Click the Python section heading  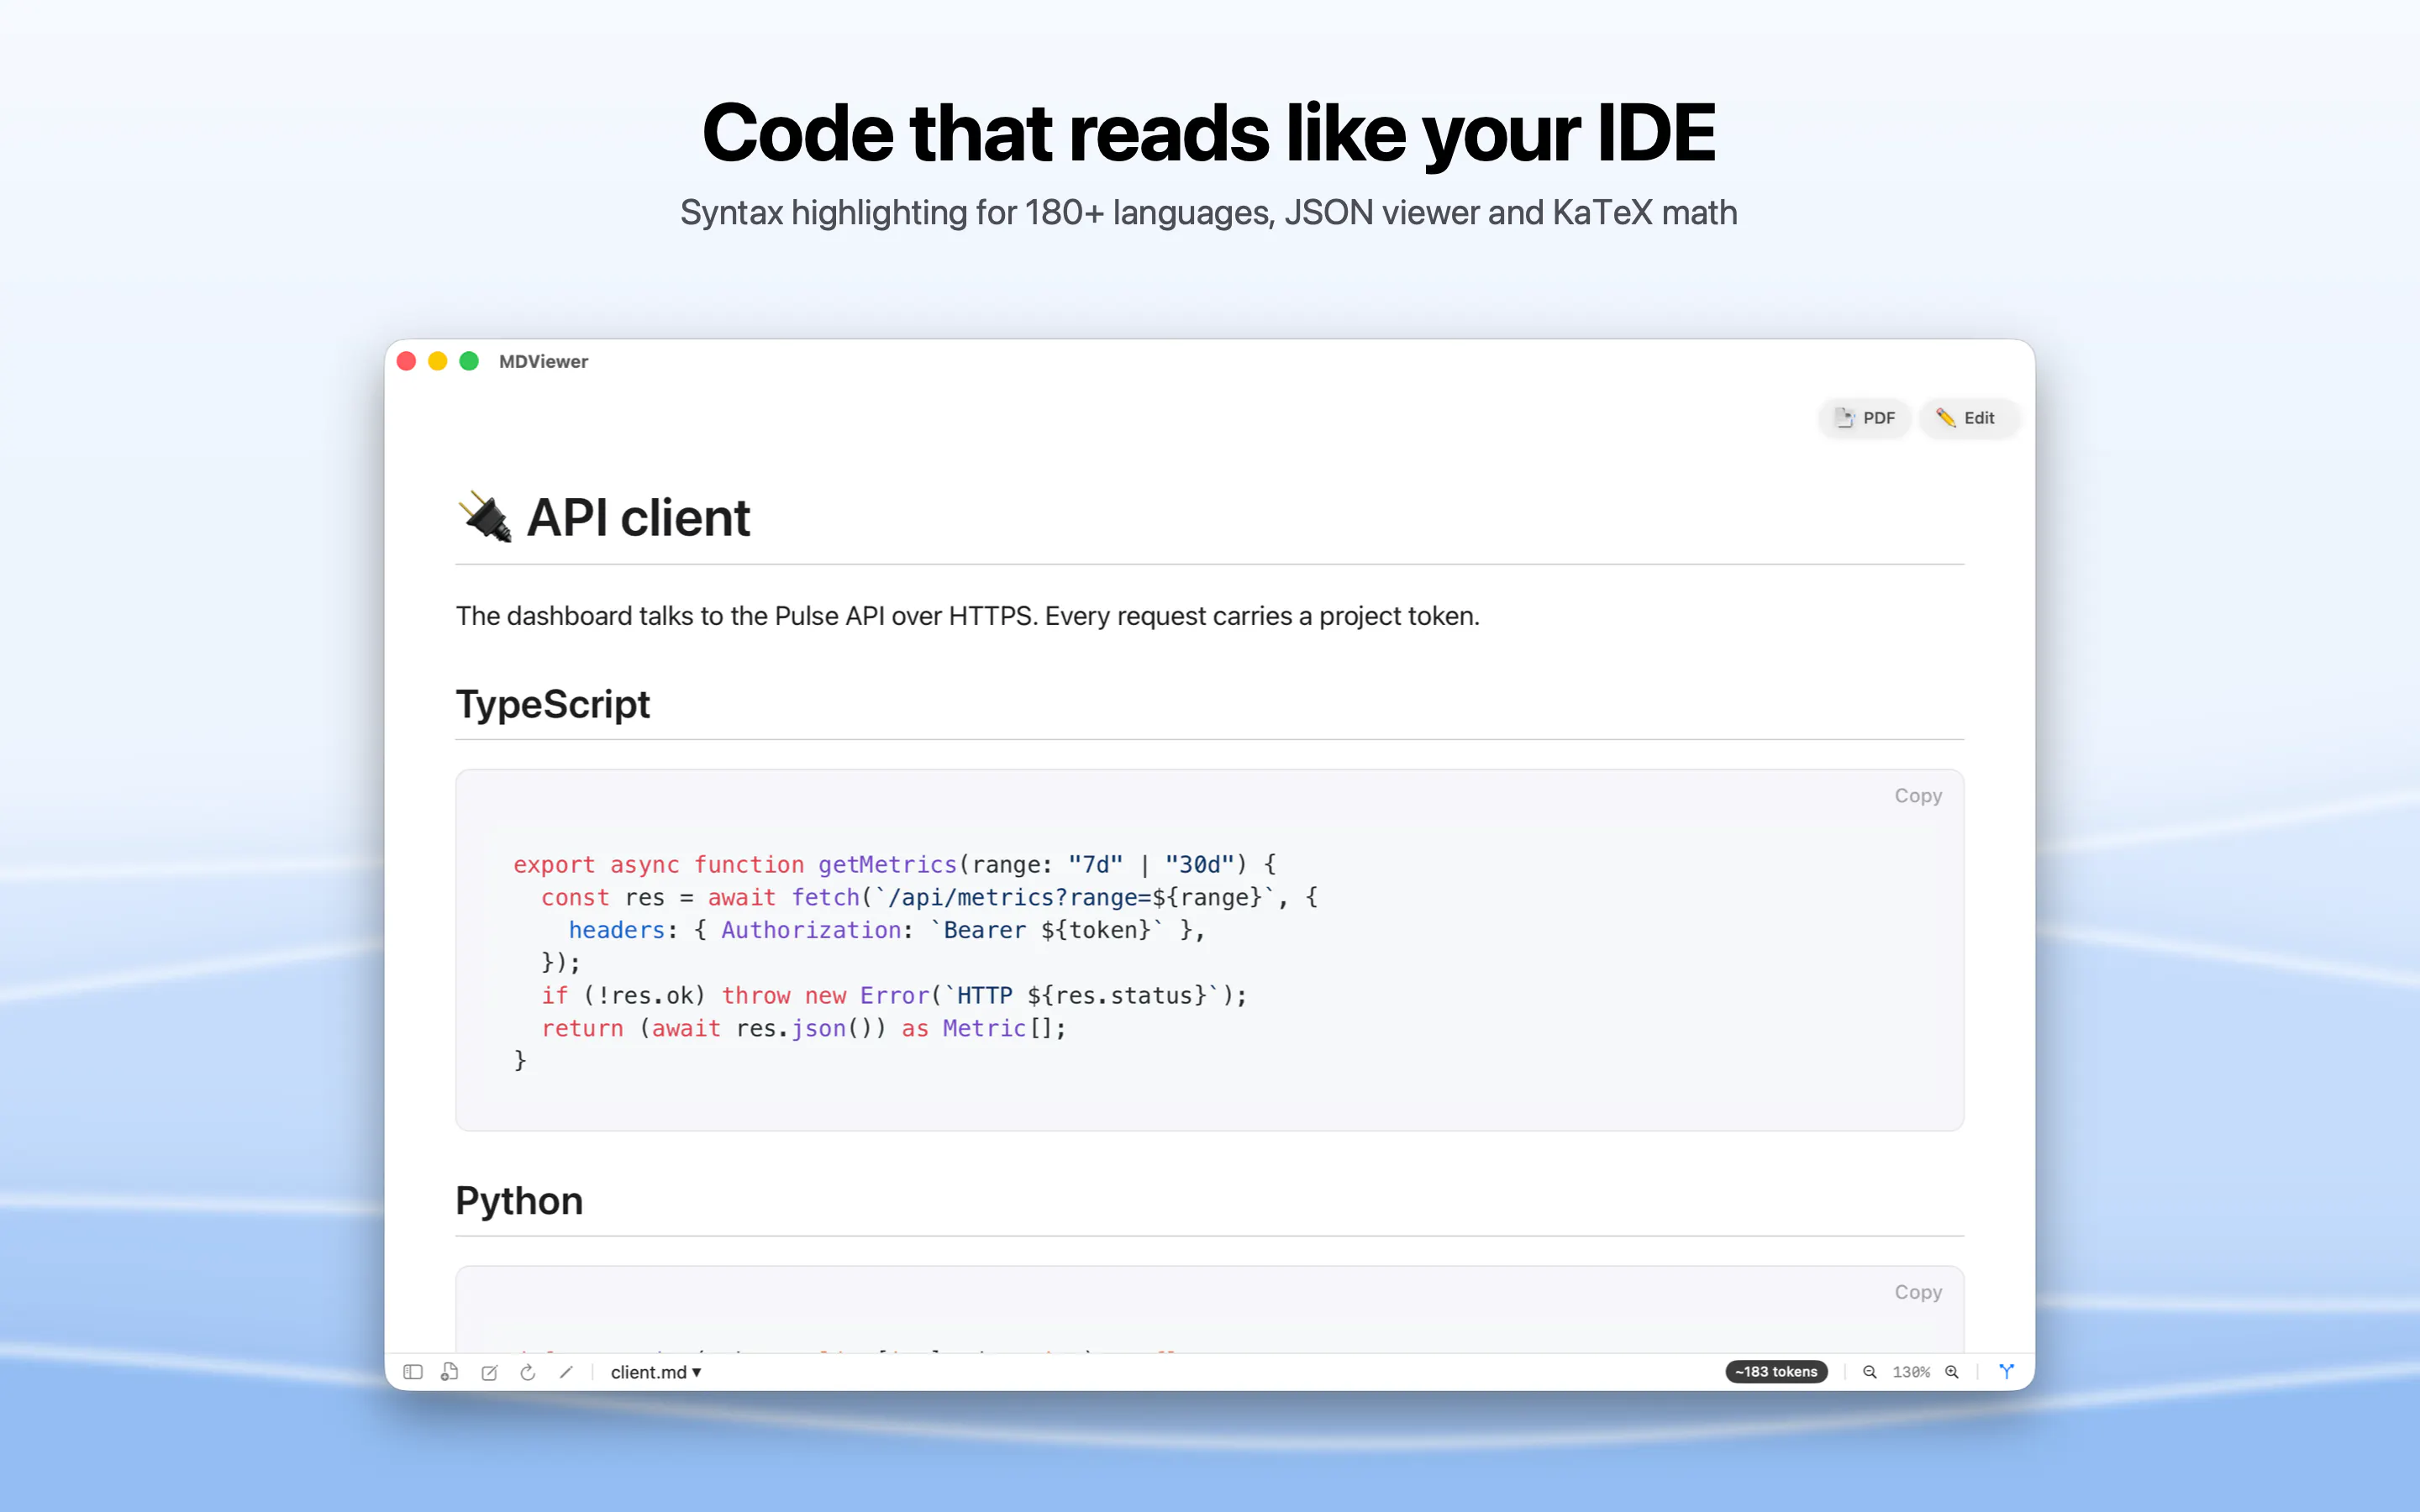(519, 1201)
